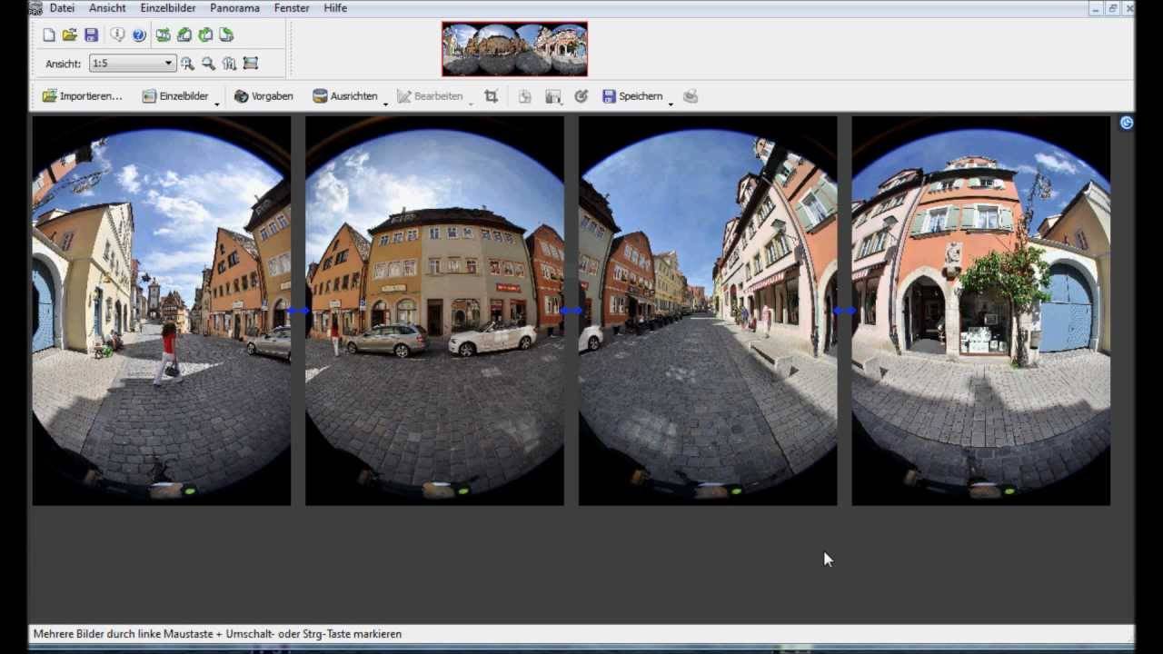Click the Importieren button
This screenshot has height=654, width=1163.
coord(82,96)
